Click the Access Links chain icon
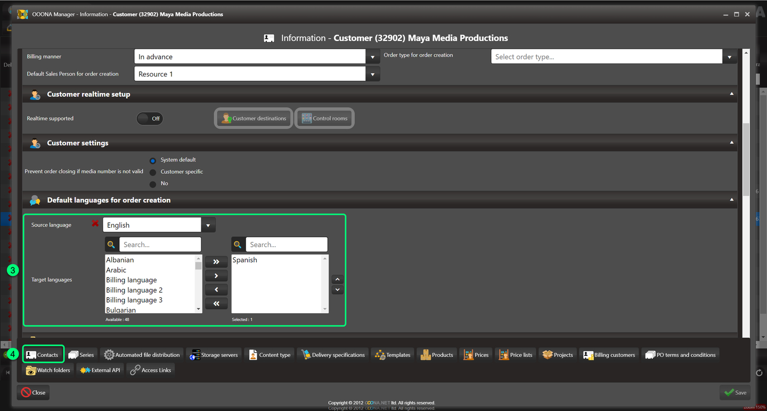The height and width of the screenshot is (411, 767). (135, 370)
